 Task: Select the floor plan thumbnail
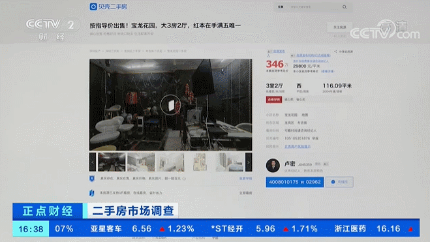(x=200, y=162)
